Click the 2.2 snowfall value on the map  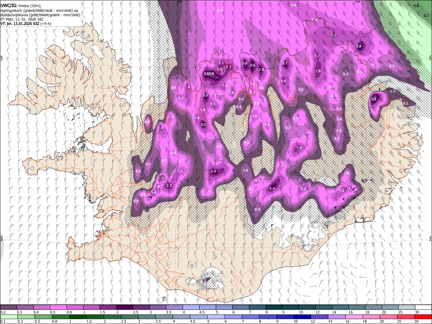click(169, 186)
